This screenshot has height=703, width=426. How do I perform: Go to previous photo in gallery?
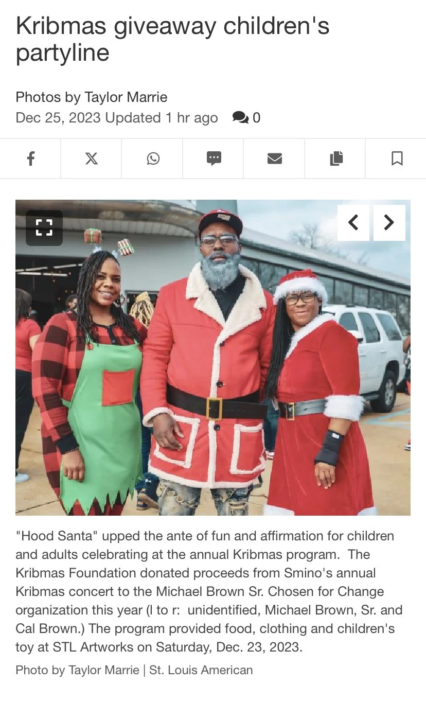click(x=353, y=222)
